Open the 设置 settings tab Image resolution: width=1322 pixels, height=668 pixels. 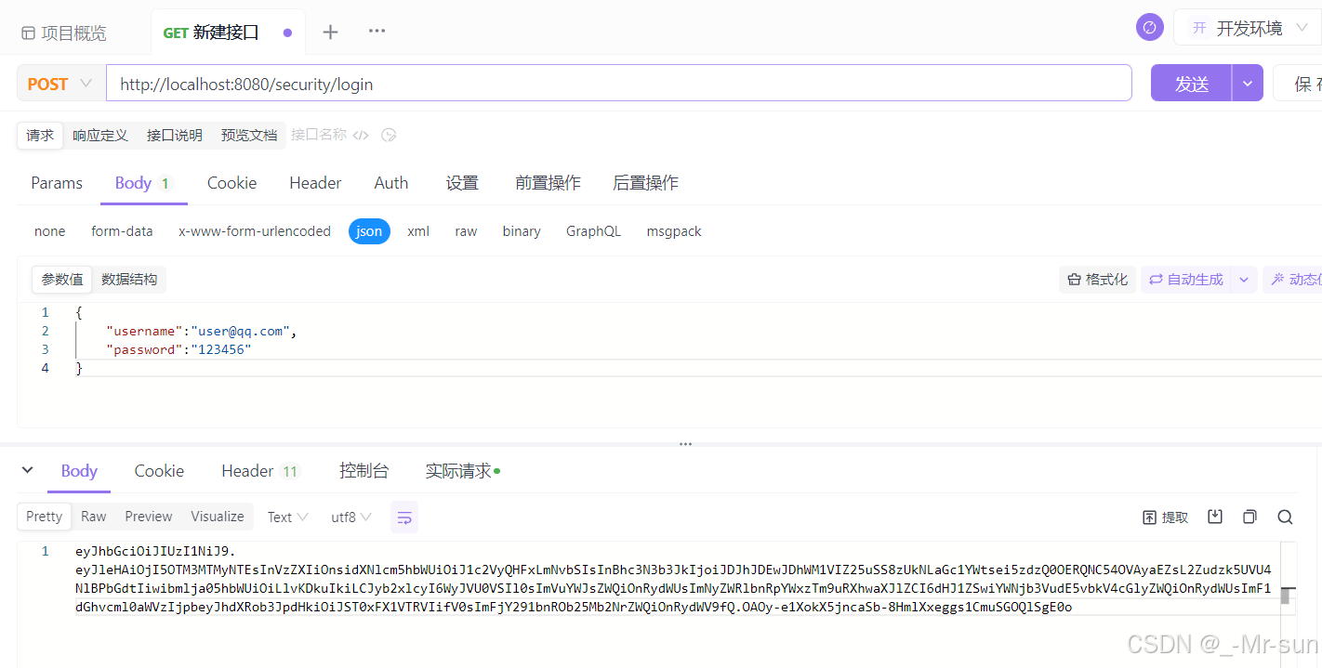click(462, 183)
